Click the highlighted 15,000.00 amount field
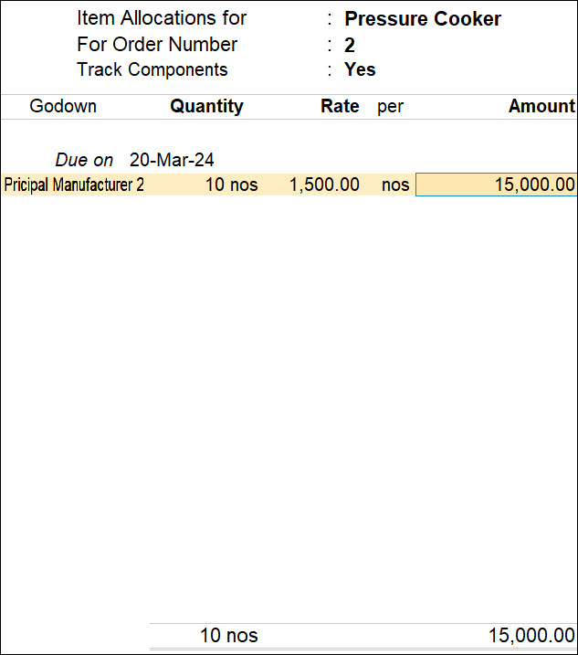578x655 pixels. pyautogui.click(x=496, y=185)
